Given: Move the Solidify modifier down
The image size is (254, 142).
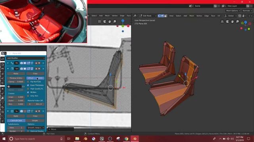Looking at the screenshot, I should tap(39, 69).
